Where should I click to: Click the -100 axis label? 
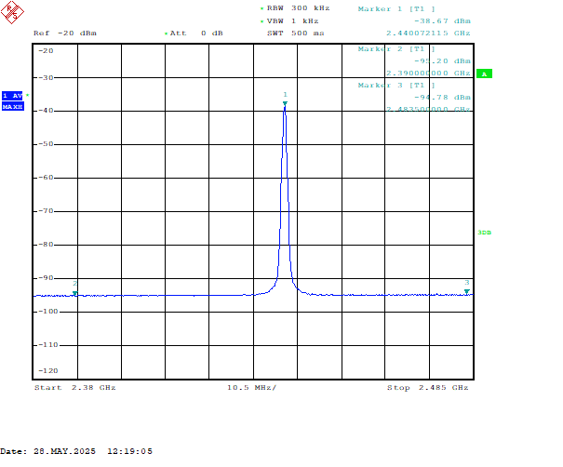coord(48,312)
